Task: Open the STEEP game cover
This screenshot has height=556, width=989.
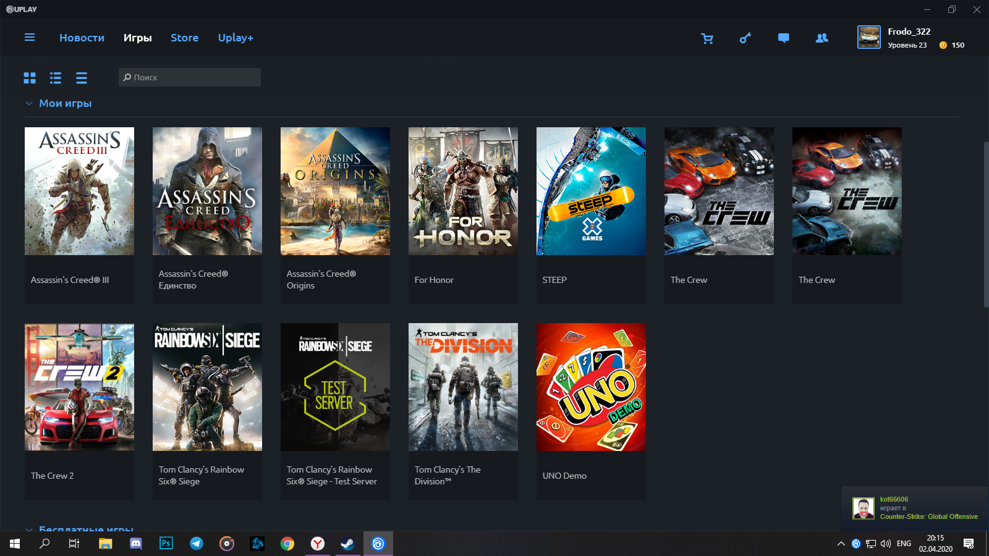Action: (x=591, y=191)
